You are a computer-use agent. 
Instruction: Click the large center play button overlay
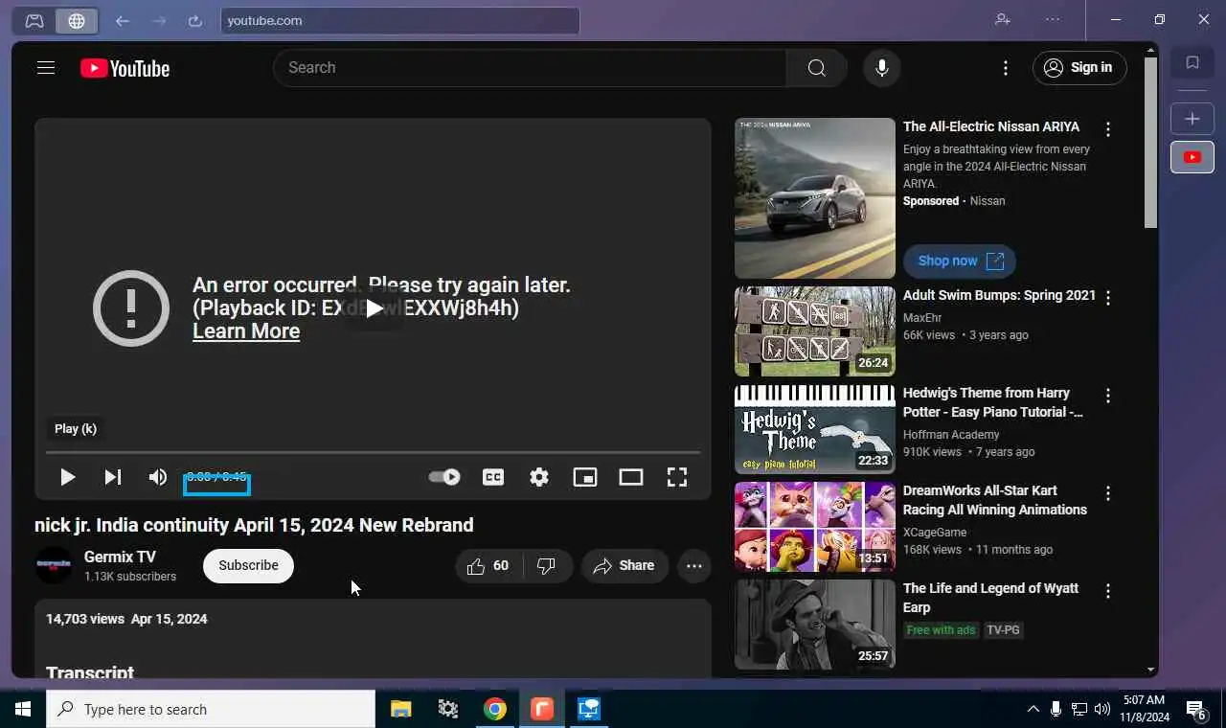(x=374, y=308)
